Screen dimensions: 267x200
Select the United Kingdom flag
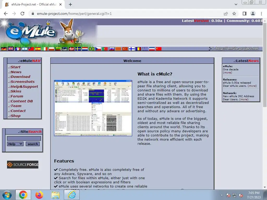[11, 49]
